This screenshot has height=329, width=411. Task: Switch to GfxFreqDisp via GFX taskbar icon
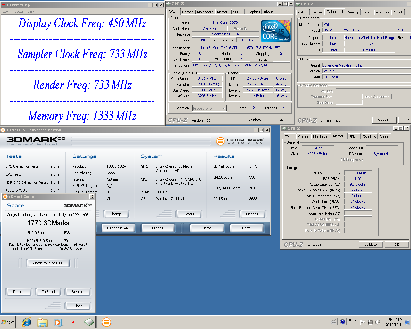click(x=74, y=322)
